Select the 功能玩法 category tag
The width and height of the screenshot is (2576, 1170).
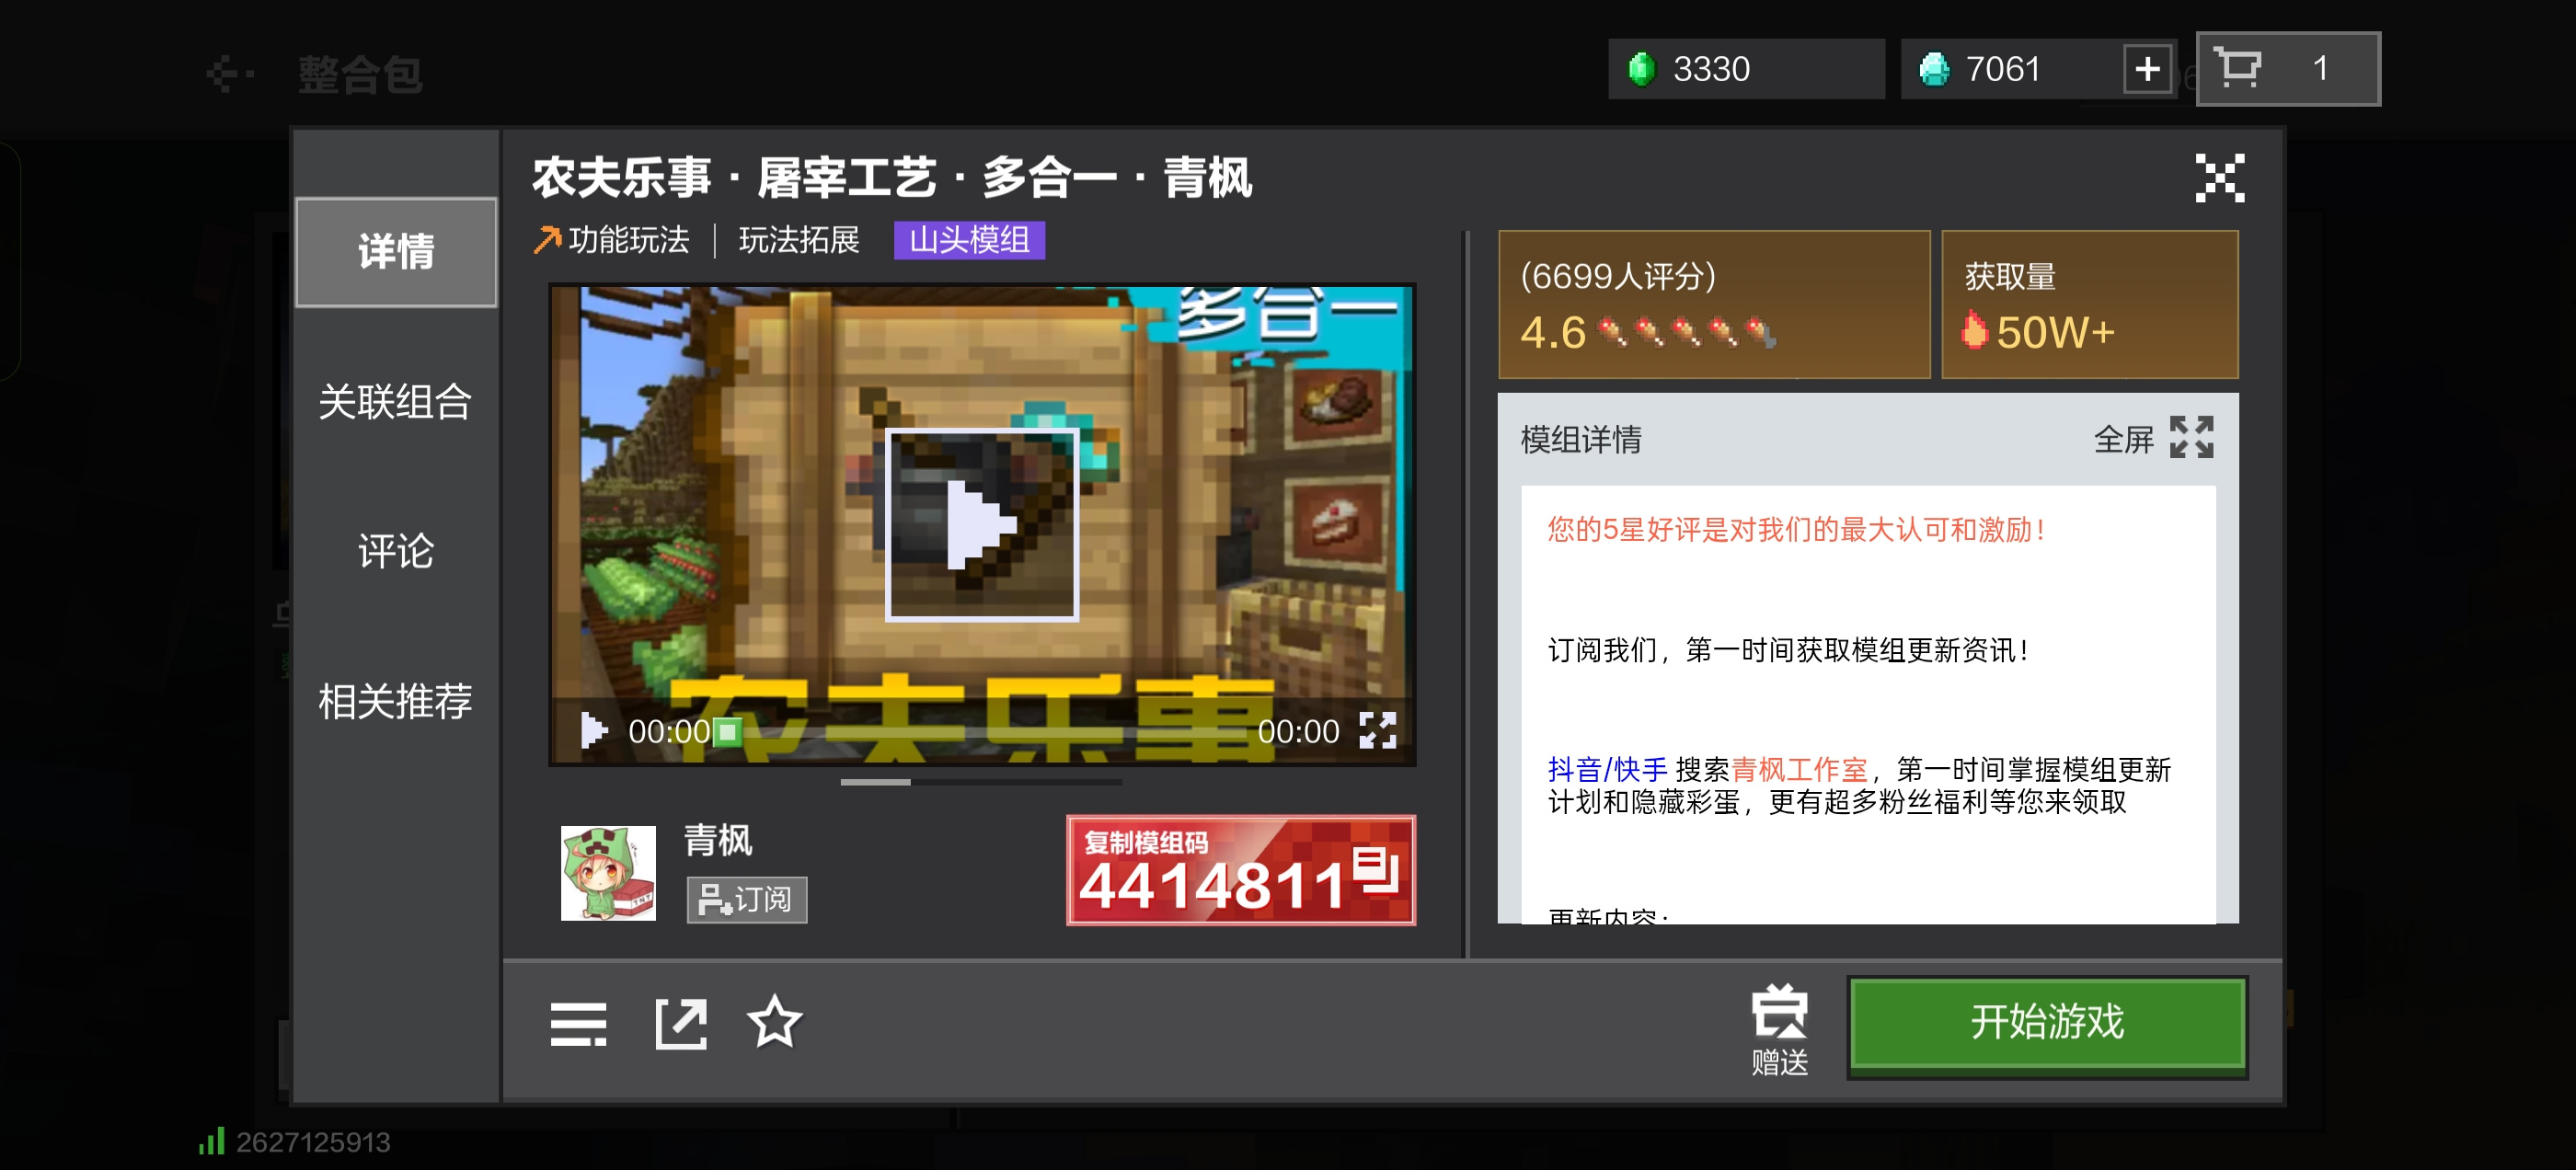pos(612,240)
